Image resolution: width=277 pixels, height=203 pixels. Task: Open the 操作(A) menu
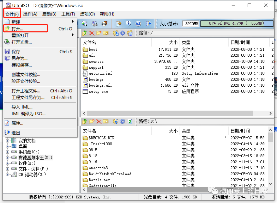click(x=30, y=14)
